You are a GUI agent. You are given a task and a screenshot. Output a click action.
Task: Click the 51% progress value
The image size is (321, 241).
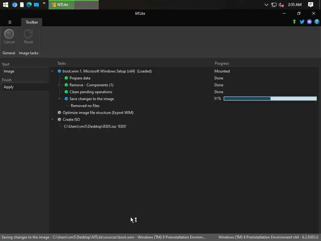pos(218,99)
